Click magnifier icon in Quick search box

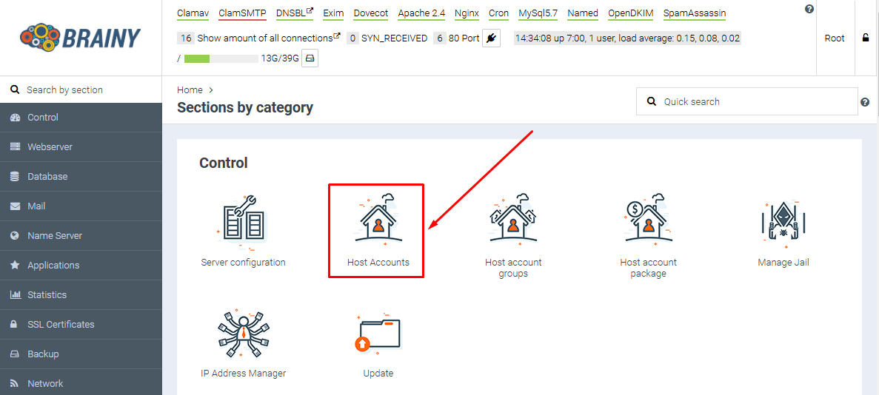(651, 101)
